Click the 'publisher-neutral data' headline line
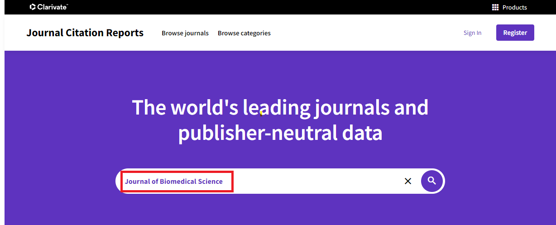 (280, 133)
